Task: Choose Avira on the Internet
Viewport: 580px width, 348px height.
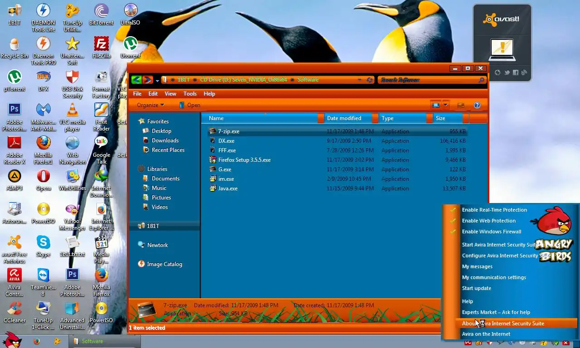Action: pos(486,334)
